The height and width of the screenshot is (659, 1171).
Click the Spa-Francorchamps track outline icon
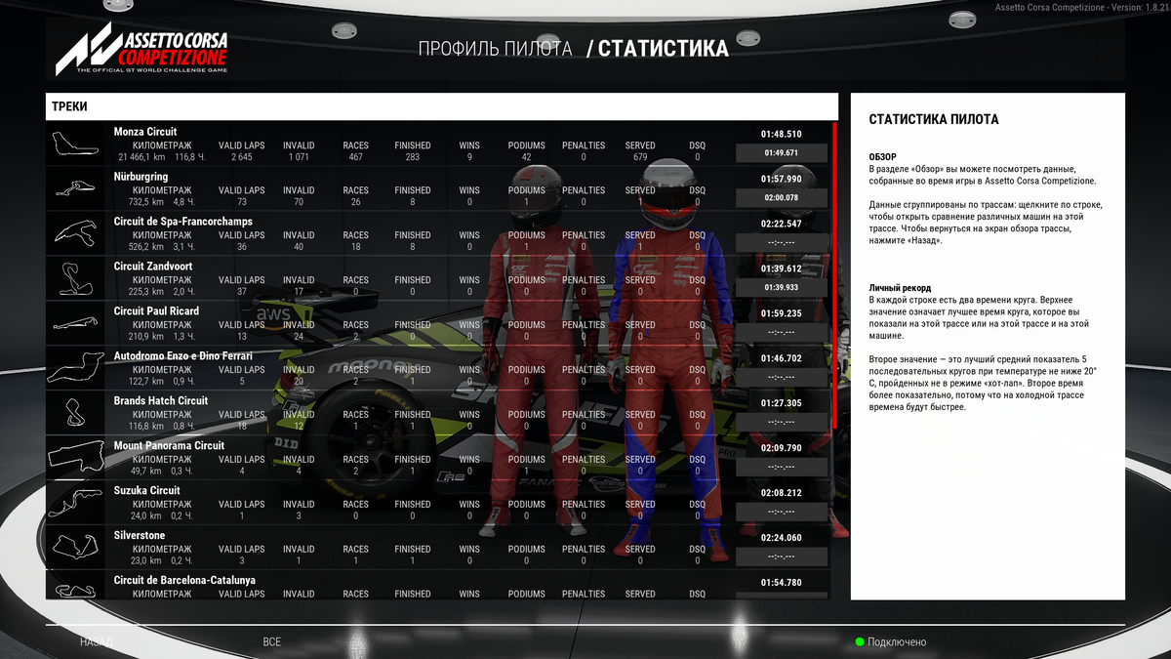point(75,233)
